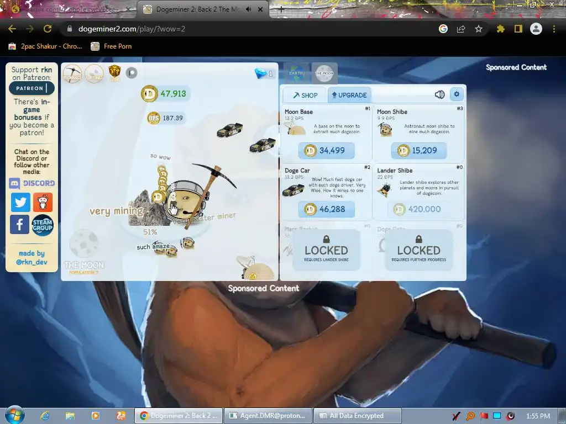Viewport: 566px width, 424px height.
Task: Mute the Dogeminer 2 tab audio icon
Action: coord(248,9)
